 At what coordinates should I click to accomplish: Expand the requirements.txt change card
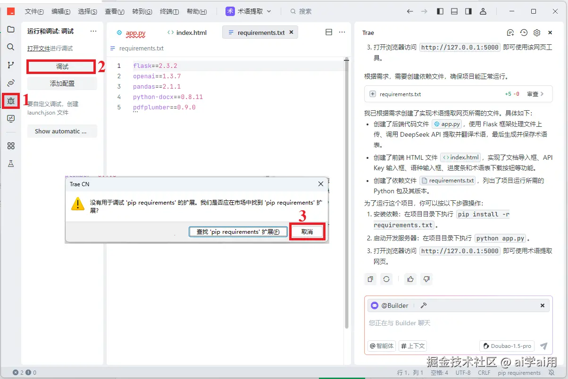[x=373, y=94]
